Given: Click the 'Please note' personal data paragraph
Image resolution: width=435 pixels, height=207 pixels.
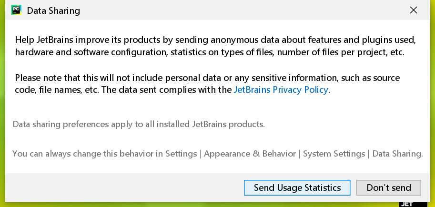Looking at the screenshot, I should (207, 78).
